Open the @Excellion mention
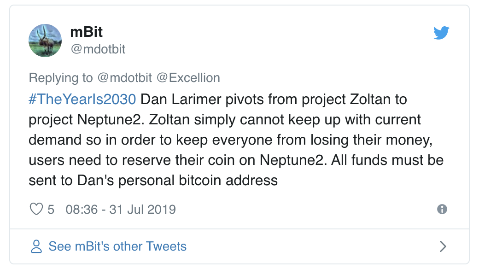The height and width of the screenshot is (269, 479). [x=188, y=78]
